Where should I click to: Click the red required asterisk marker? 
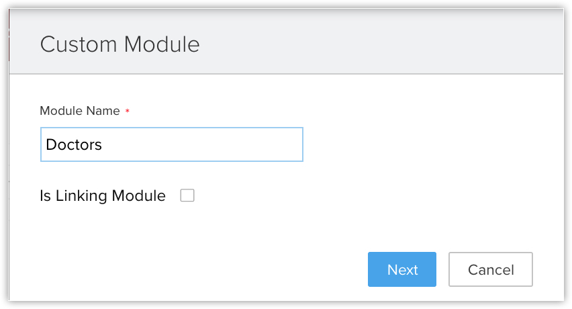tap(128, 112)
